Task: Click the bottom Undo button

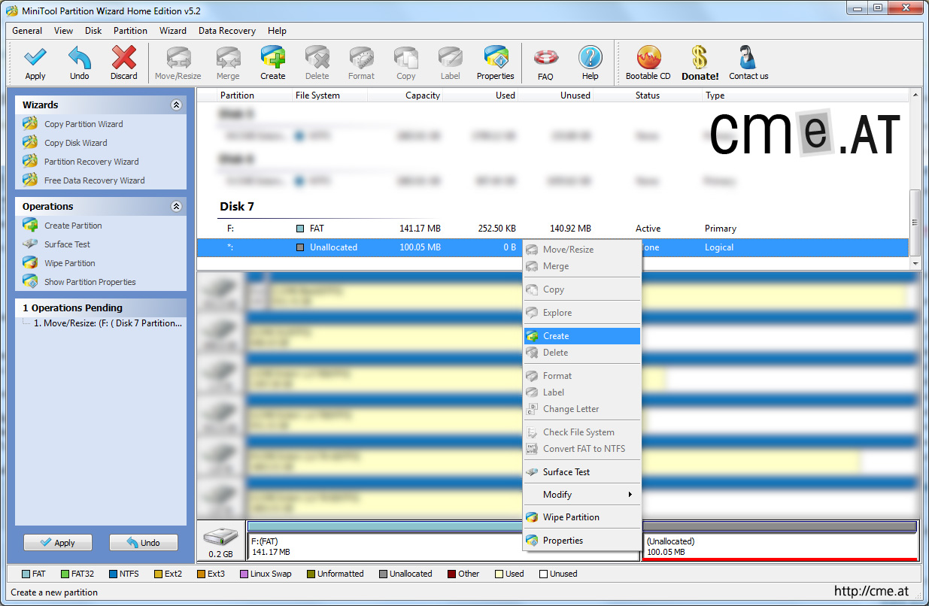Action: pos(144,543)
